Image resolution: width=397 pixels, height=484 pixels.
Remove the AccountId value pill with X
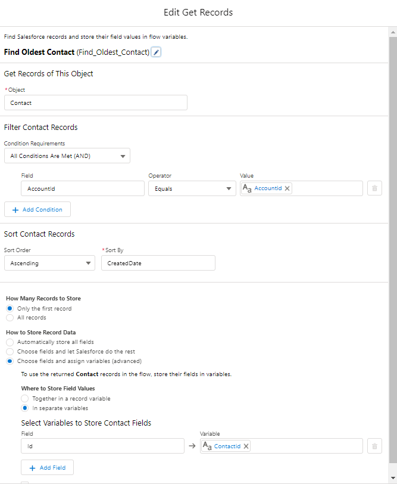tap(287, 188)
